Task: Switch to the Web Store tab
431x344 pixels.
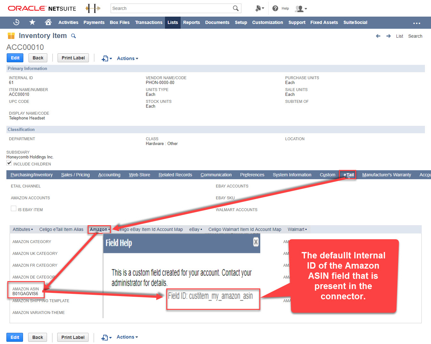Action: tap(139, 175)
